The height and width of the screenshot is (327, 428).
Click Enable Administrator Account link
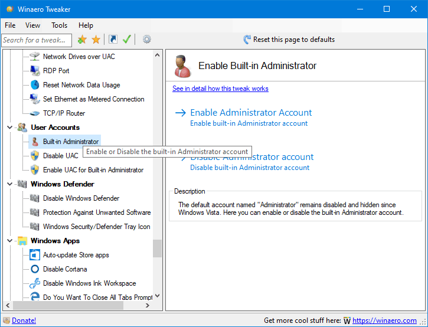click(251, 113)
